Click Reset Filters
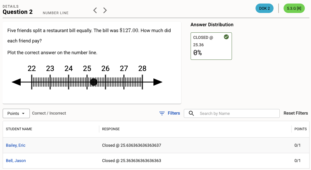 point(296,113)
